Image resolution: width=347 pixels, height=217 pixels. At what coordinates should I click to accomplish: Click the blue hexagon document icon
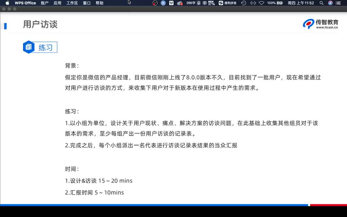coord(28,47)
